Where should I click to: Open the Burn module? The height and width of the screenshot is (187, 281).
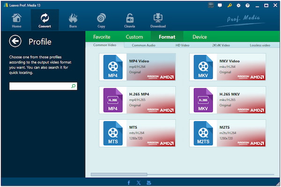click(73, 21)
